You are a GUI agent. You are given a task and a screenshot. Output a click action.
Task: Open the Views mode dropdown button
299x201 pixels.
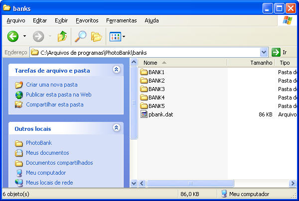tap(117, 36)
